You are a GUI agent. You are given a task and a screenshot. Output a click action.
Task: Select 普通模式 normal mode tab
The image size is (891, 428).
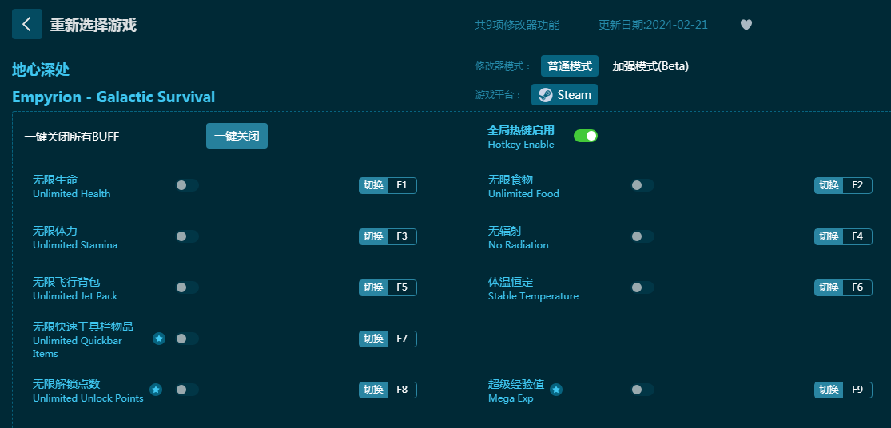click(570, 65)
